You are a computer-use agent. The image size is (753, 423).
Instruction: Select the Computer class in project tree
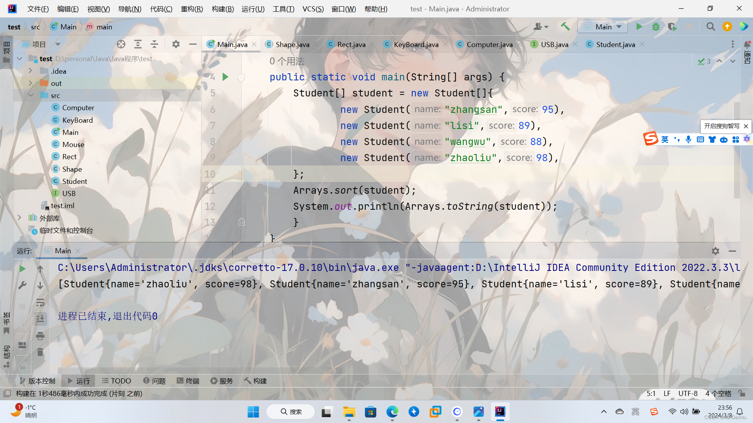(78, 107)
